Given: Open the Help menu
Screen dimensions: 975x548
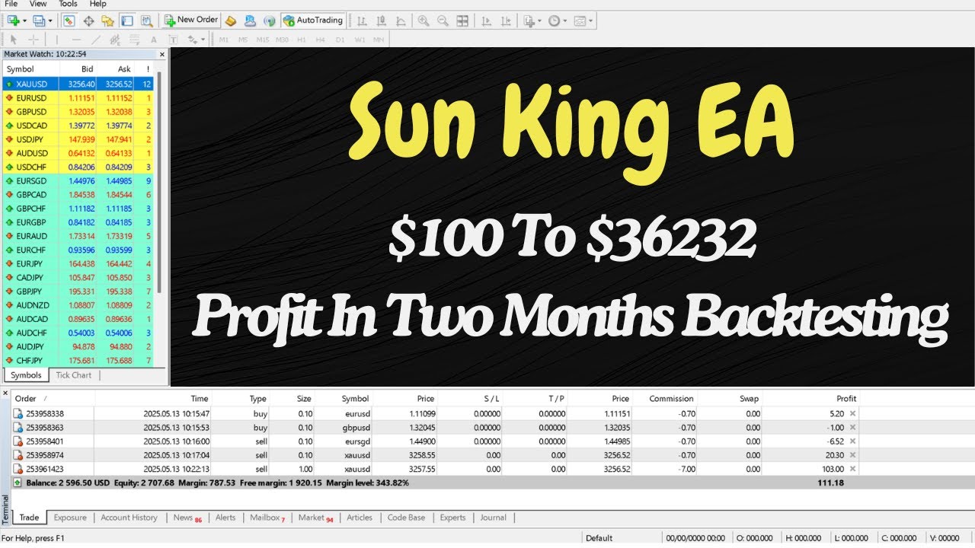Looking at the screenshot, I should coord(98,4).
